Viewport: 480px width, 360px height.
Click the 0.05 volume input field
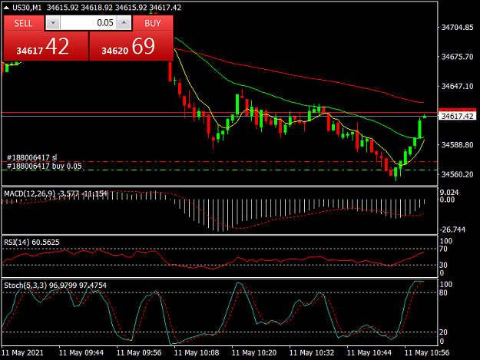tap(88, 23)
